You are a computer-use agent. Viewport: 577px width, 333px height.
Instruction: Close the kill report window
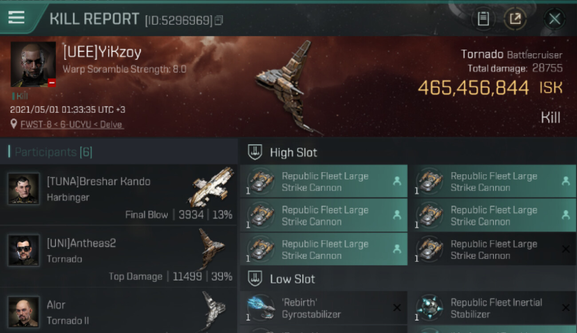pos(554,19)
